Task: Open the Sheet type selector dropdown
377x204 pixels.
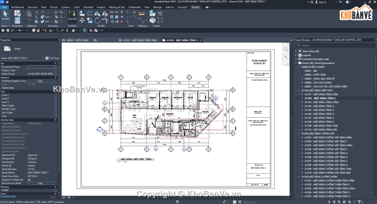Action: pos(59,49)
